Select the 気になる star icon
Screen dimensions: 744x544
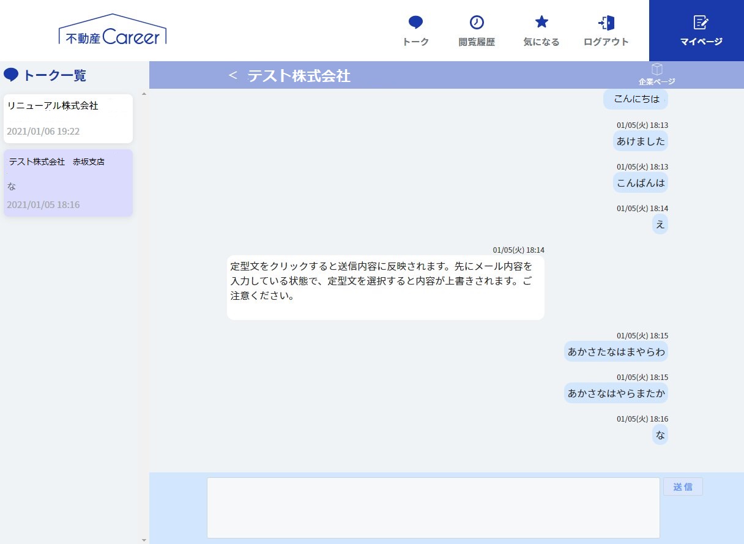point(541,22)
